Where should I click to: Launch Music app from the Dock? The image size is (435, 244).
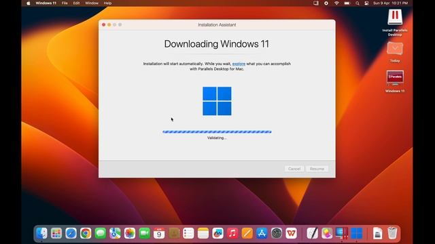232,233
